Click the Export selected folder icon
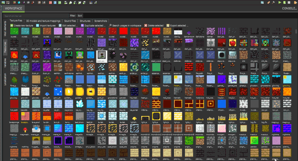 point(168,25)
